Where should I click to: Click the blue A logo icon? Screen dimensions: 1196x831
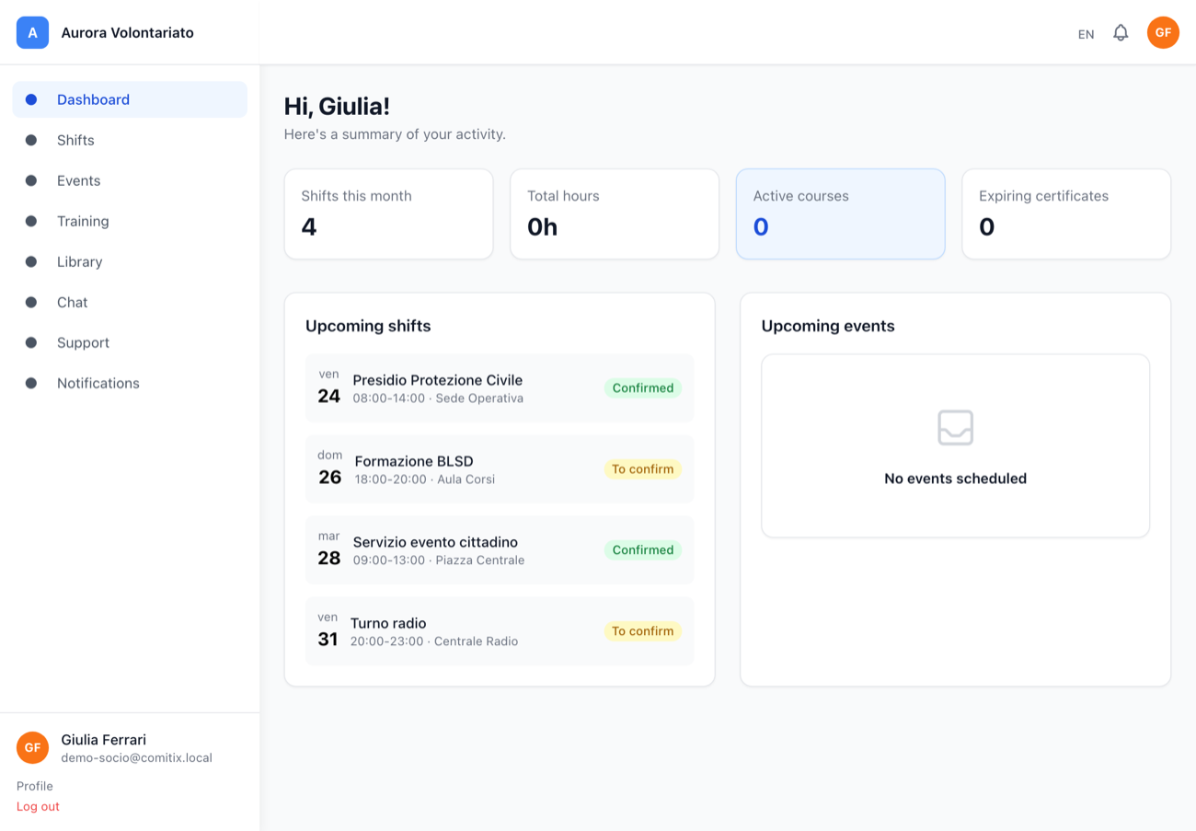coord(32,32)
